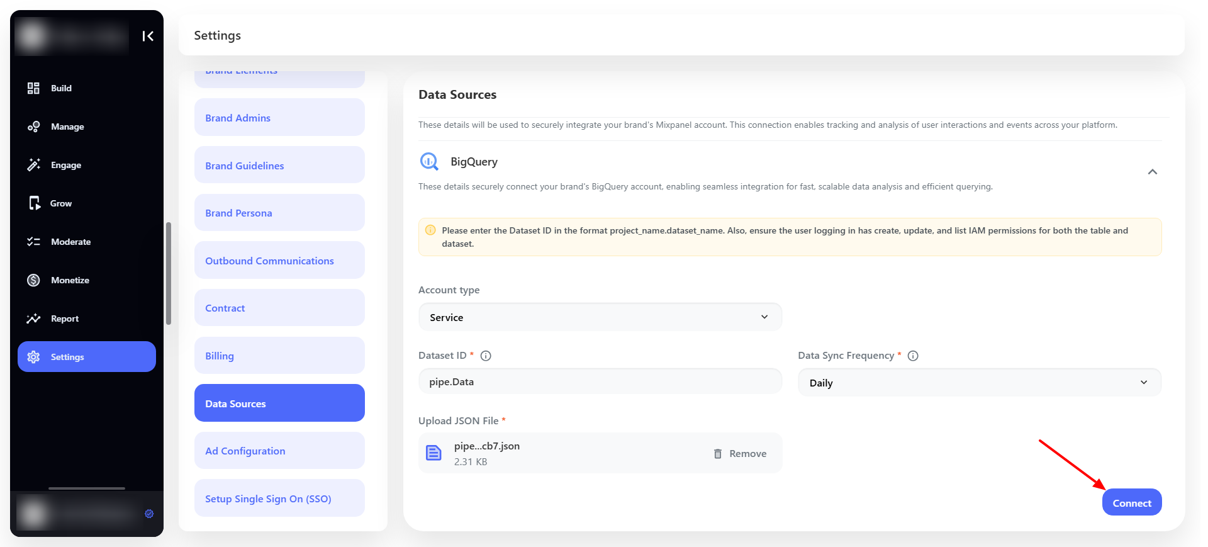Click the Data Sources heading
The height and width of the screenshot is (547, 1208).
pyautogui.click(x=457, y=94)
